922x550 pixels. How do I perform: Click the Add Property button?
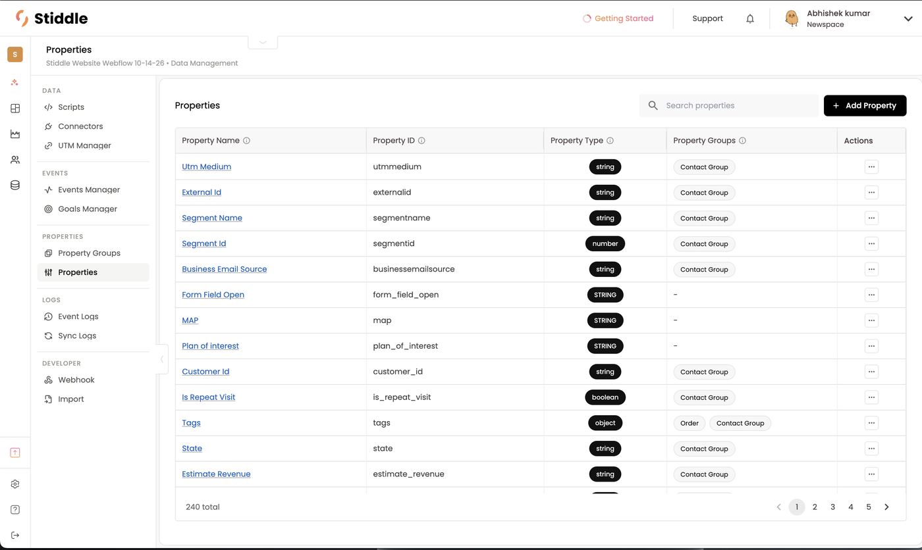tap(865, 105)
